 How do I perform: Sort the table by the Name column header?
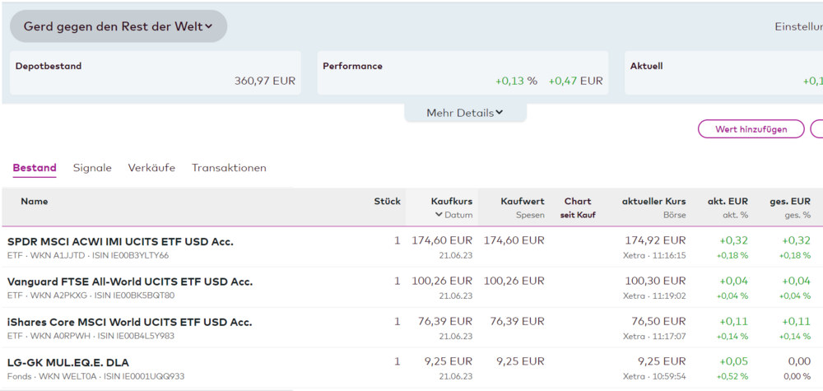[35, 201]
